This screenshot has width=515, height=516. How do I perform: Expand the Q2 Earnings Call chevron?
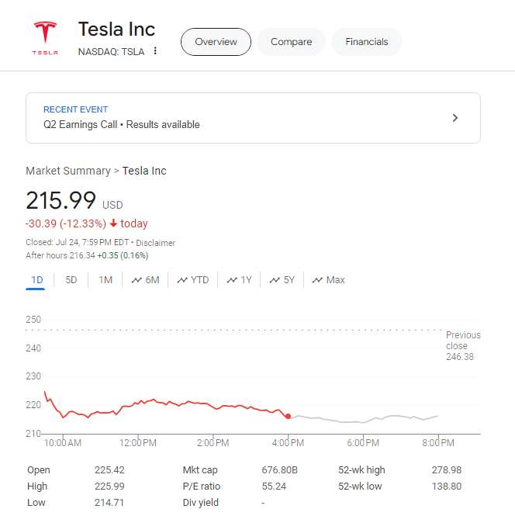coord(455,118)
